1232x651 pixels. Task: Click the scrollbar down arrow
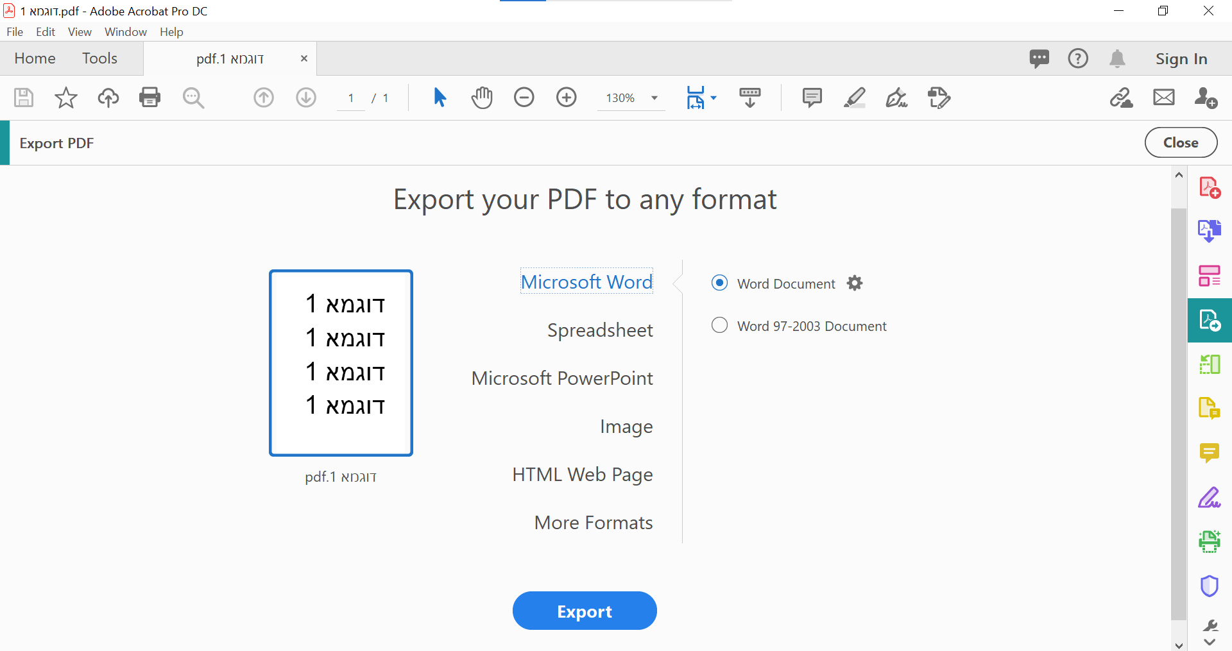(1179, 645)
